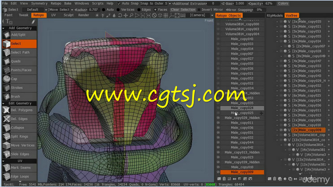Screen dimensions: 333x187
Task: Select Edges selection mode
Action: (139, 10)
